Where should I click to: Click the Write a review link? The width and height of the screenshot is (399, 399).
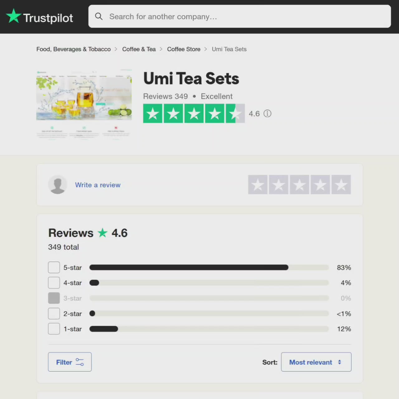pyautogui.click(x=98, y=185)
